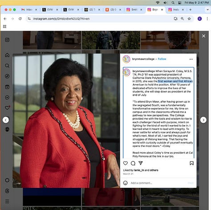Click the date and time in menu bar
The height and width of the screenshot is (210, 211).
tap(197, 3)
